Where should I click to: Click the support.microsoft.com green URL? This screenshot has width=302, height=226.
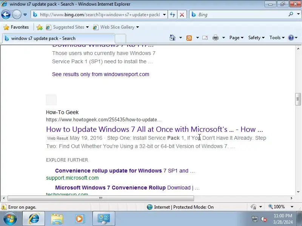(x=72, y=178)
